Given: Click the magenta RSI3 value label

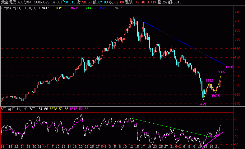Looking at the screenshot, I should pos(79,109).
